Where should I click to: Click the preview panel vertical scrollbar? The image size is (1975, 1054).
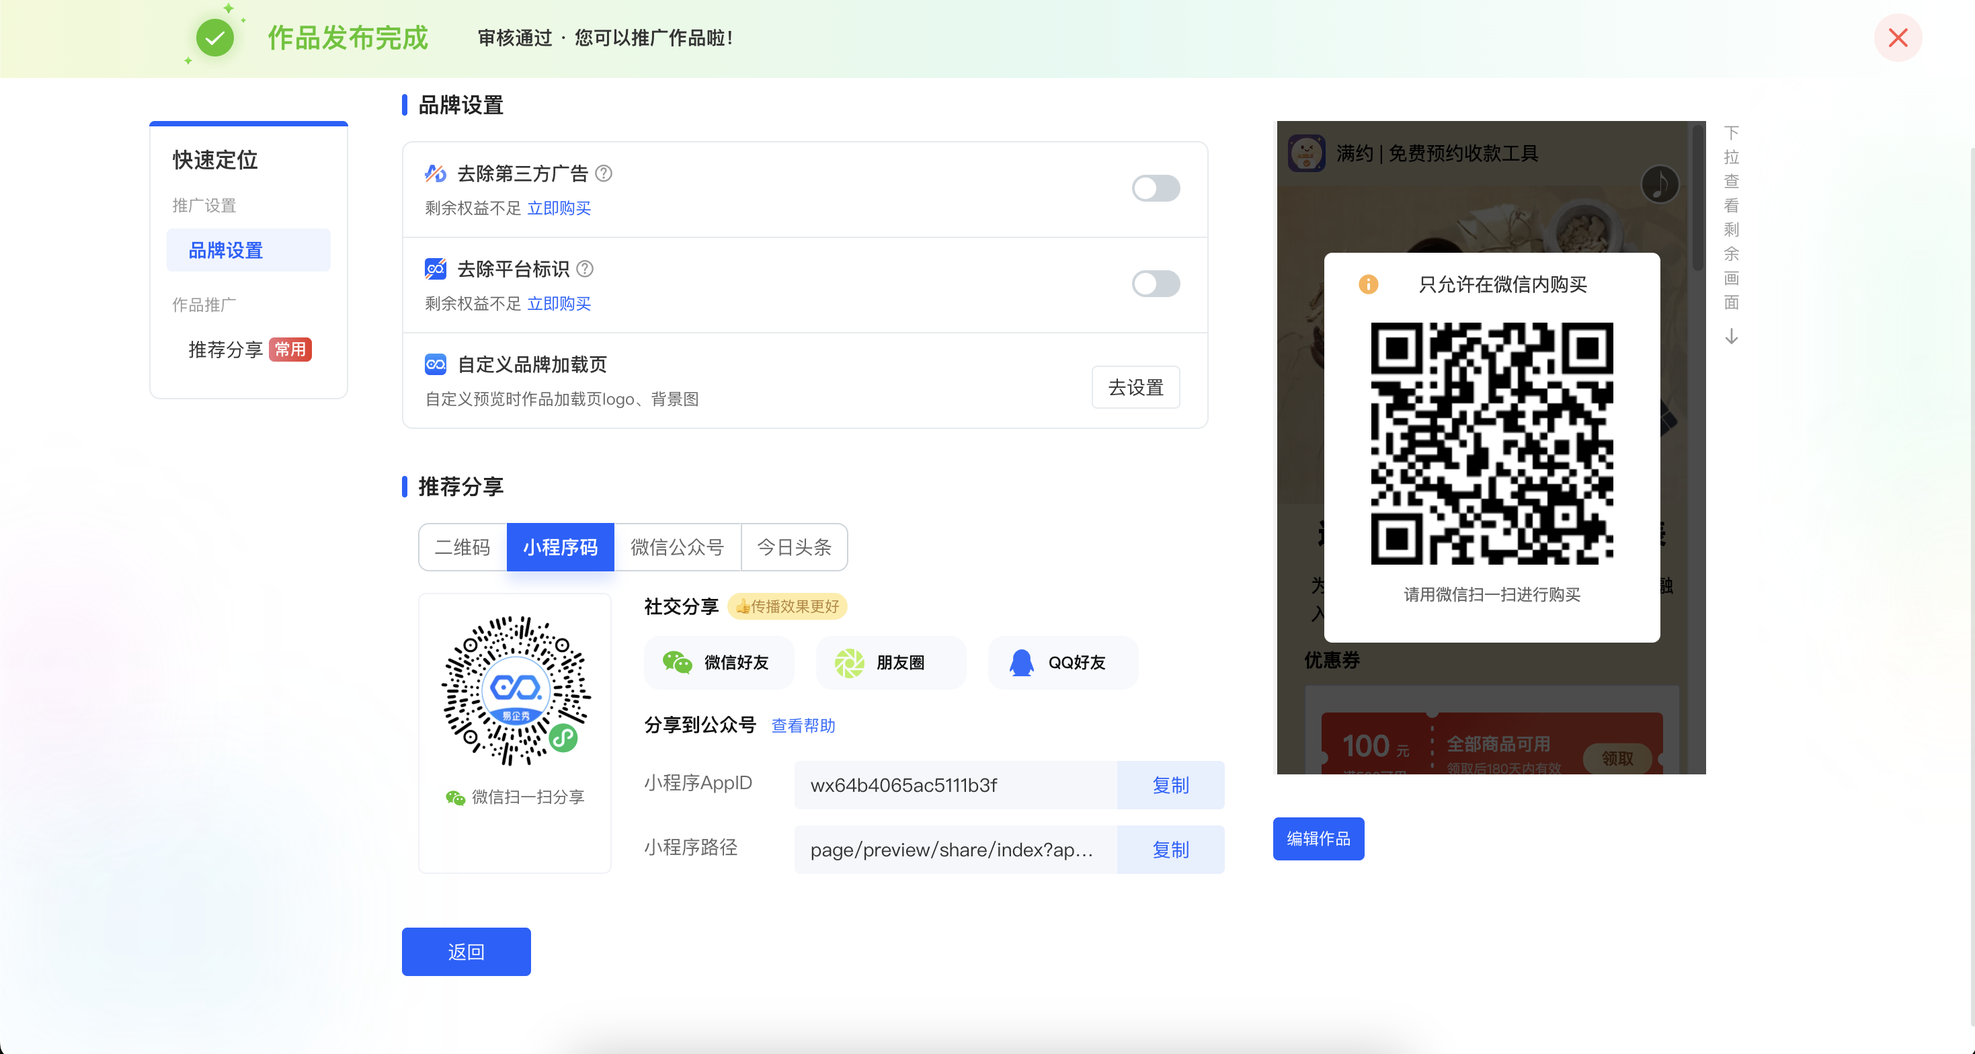coord(1697,199)
